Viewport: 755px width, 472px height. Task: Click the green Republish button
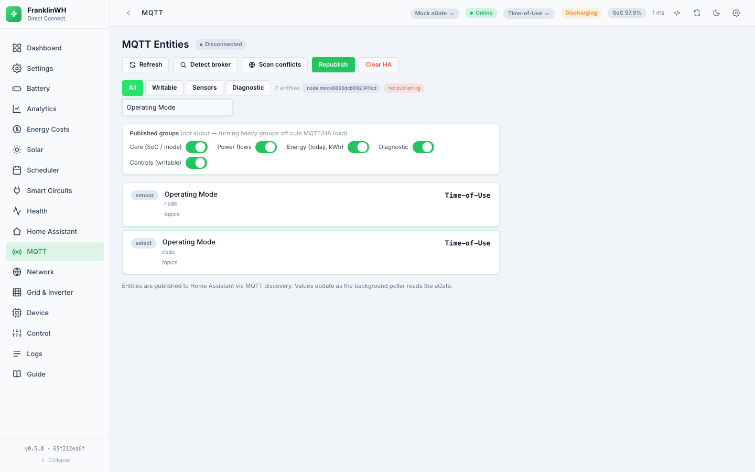tap(333, 65)
